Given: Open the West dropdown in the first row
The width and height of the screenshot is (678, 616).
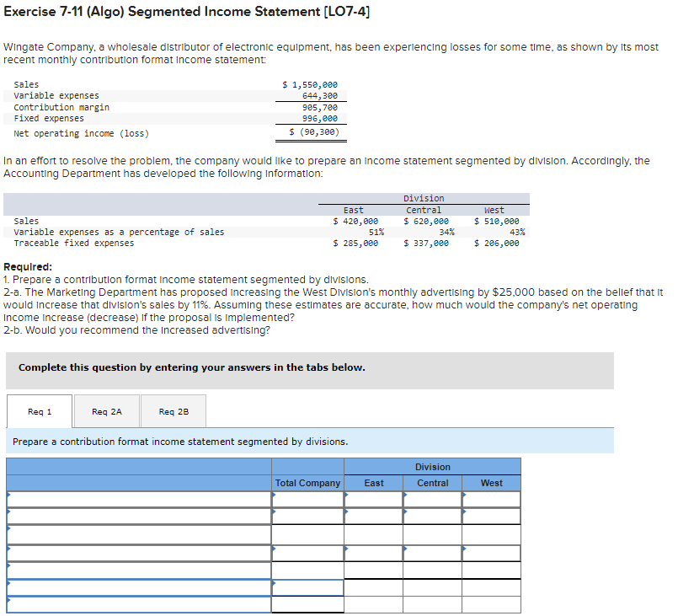Looking at the screenshot, I should click(464, 497).
